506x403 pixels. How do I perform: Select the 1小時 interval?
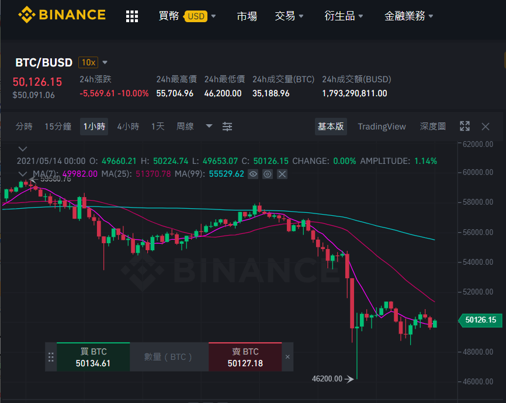(x=94, y=127)
